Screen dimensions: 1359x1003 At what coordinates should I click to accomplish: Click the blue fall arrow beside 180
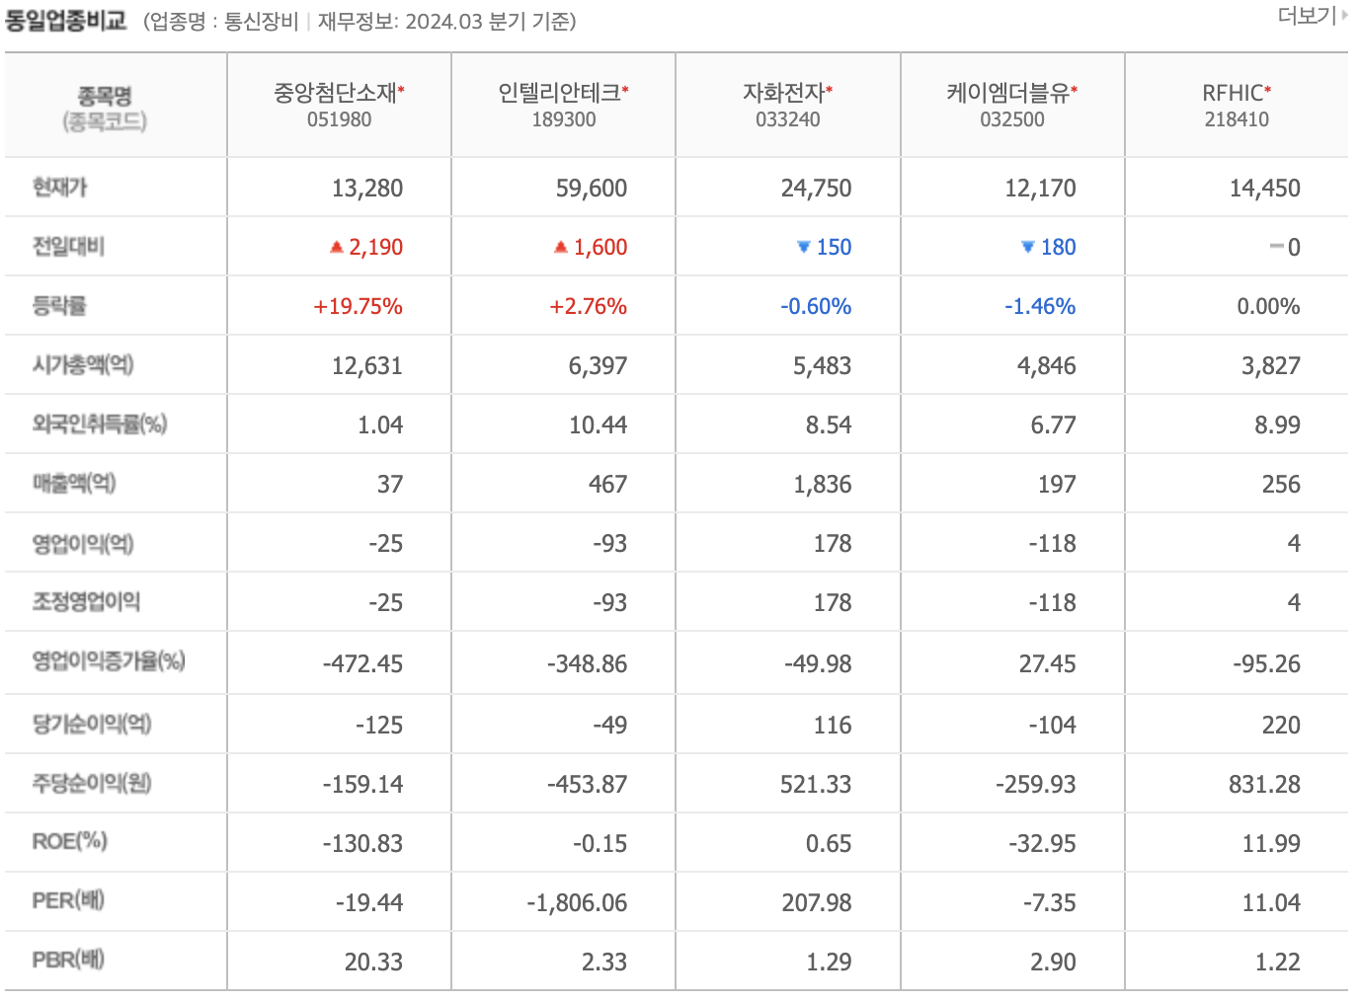click(x=1025, y=247)
